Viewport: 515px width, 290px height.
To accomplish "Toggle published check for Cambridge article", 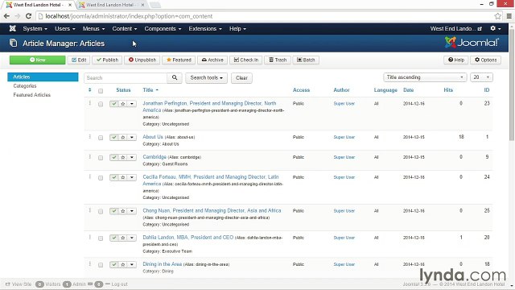I will (114, 158).
